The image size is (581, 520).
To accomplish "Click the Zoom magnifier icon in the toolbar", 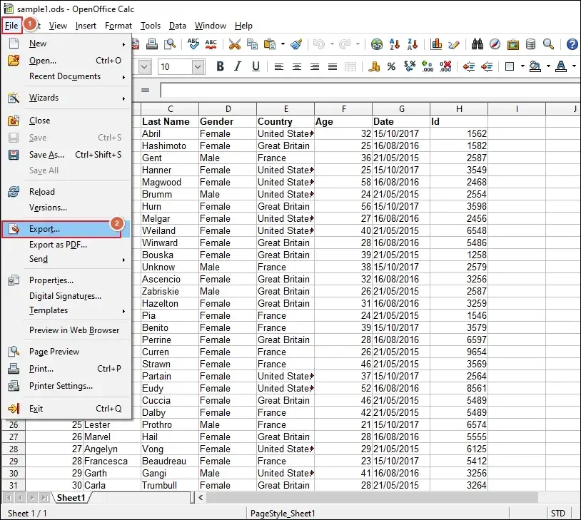I will point(548,44).
